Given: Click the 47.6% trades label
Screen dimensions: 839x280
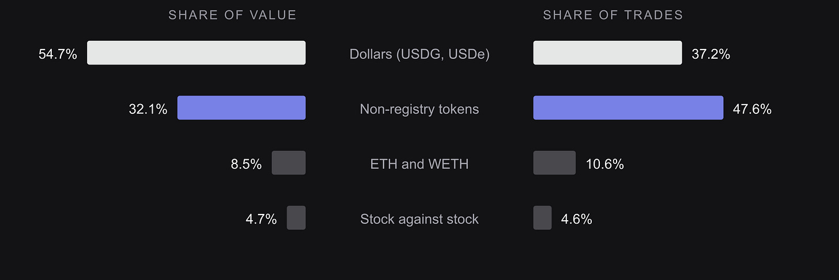Looking at the screenshot, I should tap(752, 109).
